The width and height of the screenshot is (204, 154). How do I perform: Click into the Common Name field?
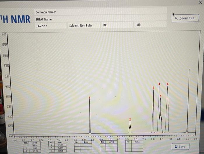click(101, 11)
